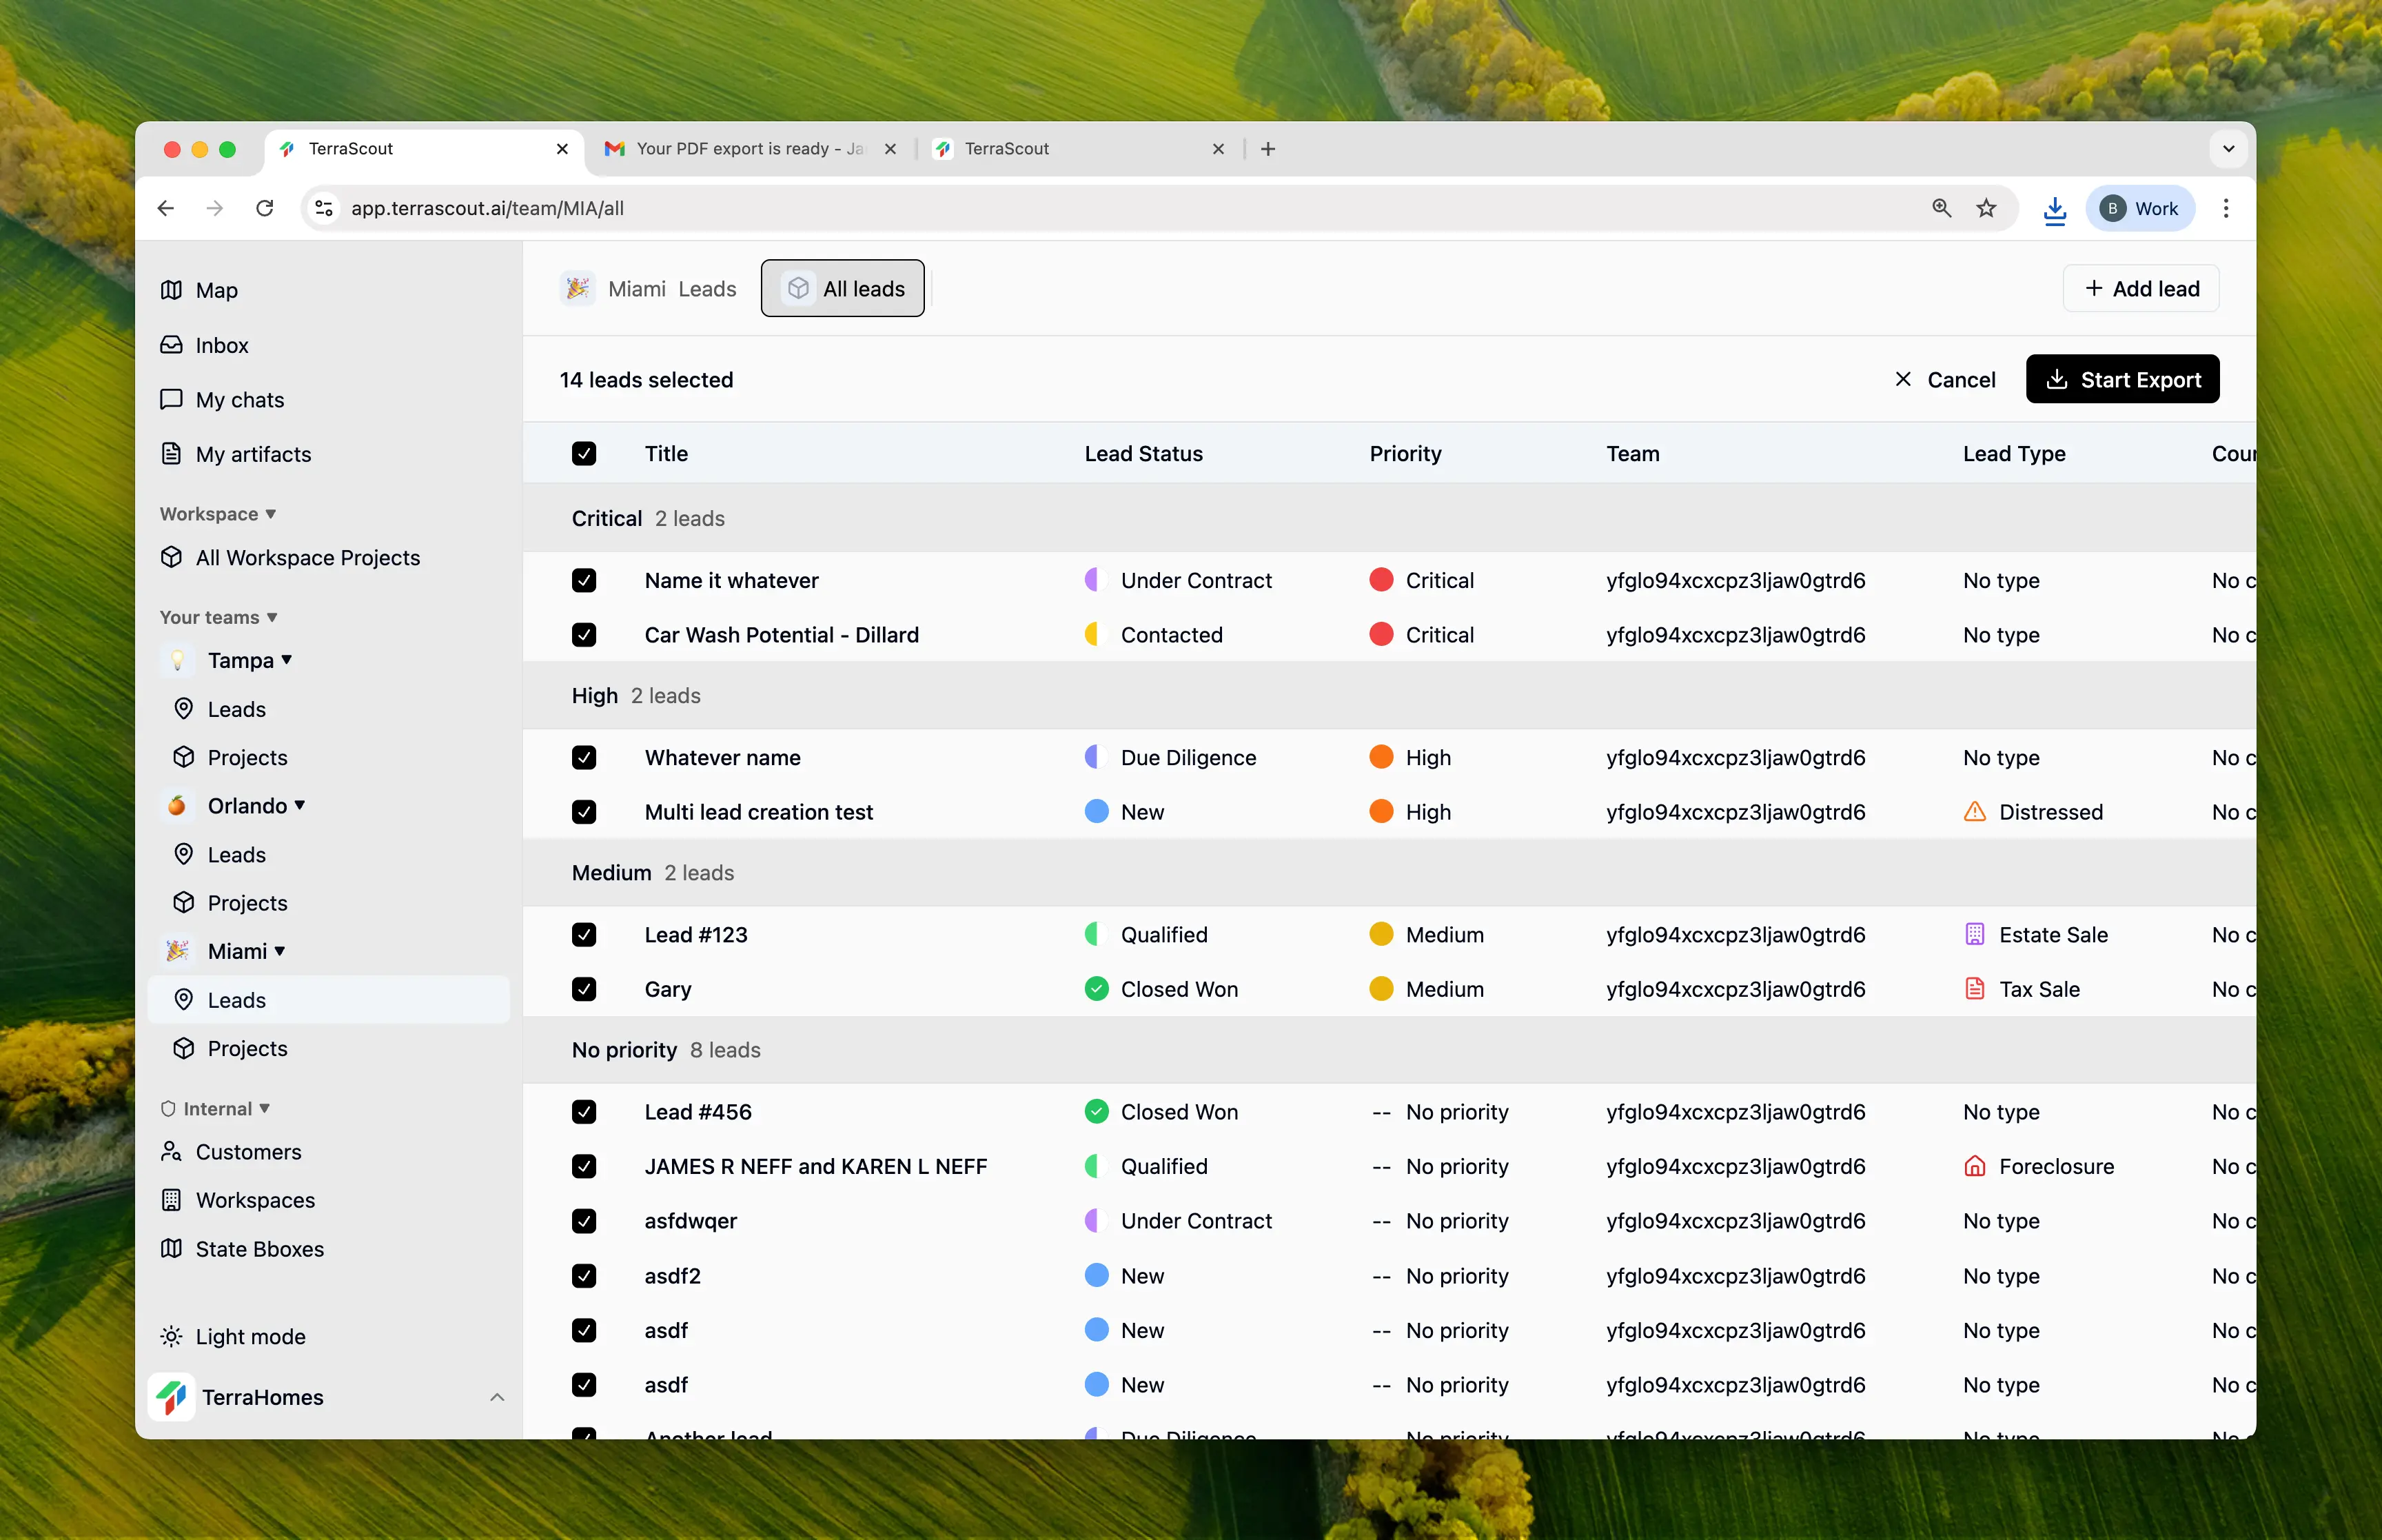The height and width of the screenshot is (1540, 2382).
Task: Bookmark this page with star icon
Action: pos(1986,209)
